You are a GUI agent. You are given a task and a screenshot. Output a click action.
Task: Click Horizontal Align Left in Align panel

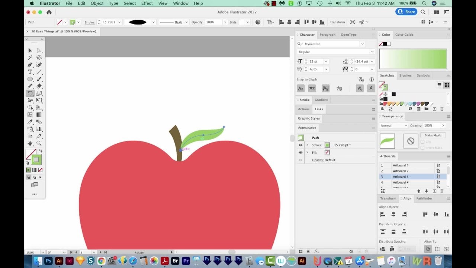(382, 214)
